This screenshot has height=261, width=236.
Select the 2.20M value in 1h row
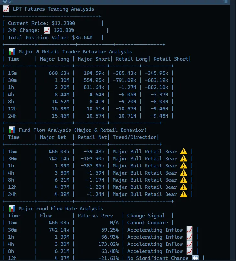point(62,87)
